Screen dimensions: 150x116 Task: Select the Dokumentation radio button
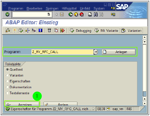(7, 87)
